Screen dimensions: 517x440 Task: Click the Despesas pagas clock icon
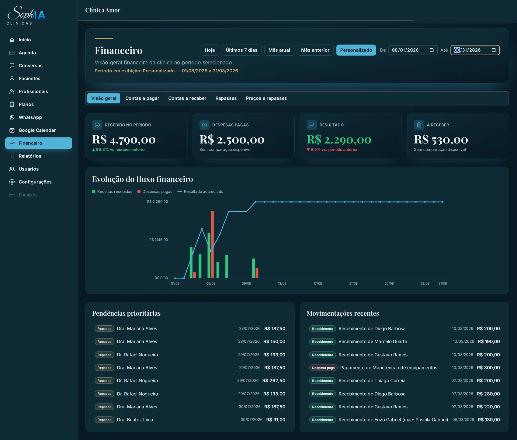click(x=204, y=125)
